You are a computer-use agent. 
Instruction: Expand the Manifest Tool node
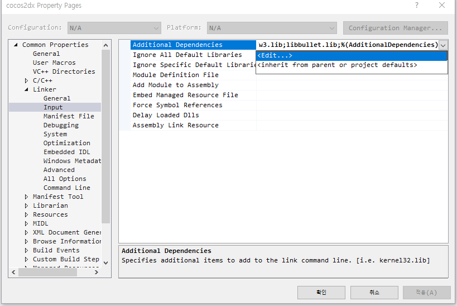click(x=27, y=197)
